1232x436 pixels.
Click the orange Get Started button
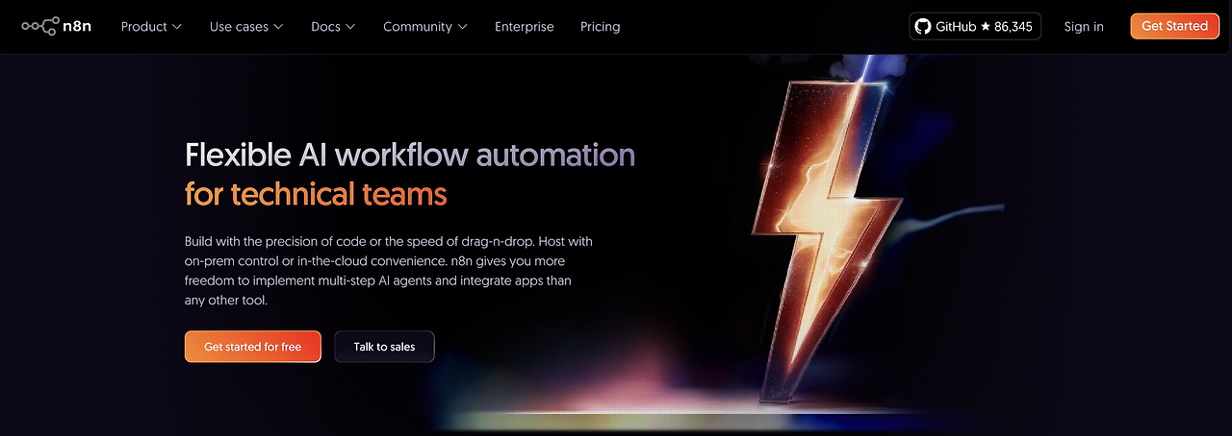tap(1175, 26)
